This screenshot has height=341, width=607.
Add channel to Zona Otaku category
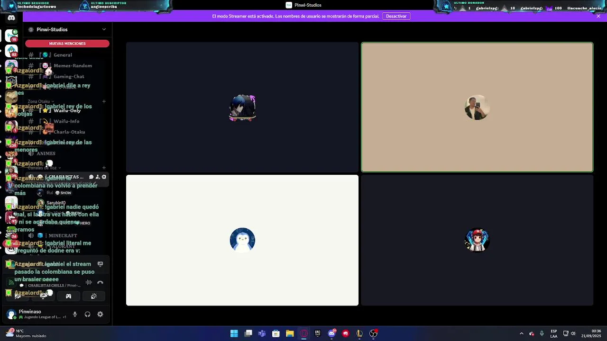104,101
